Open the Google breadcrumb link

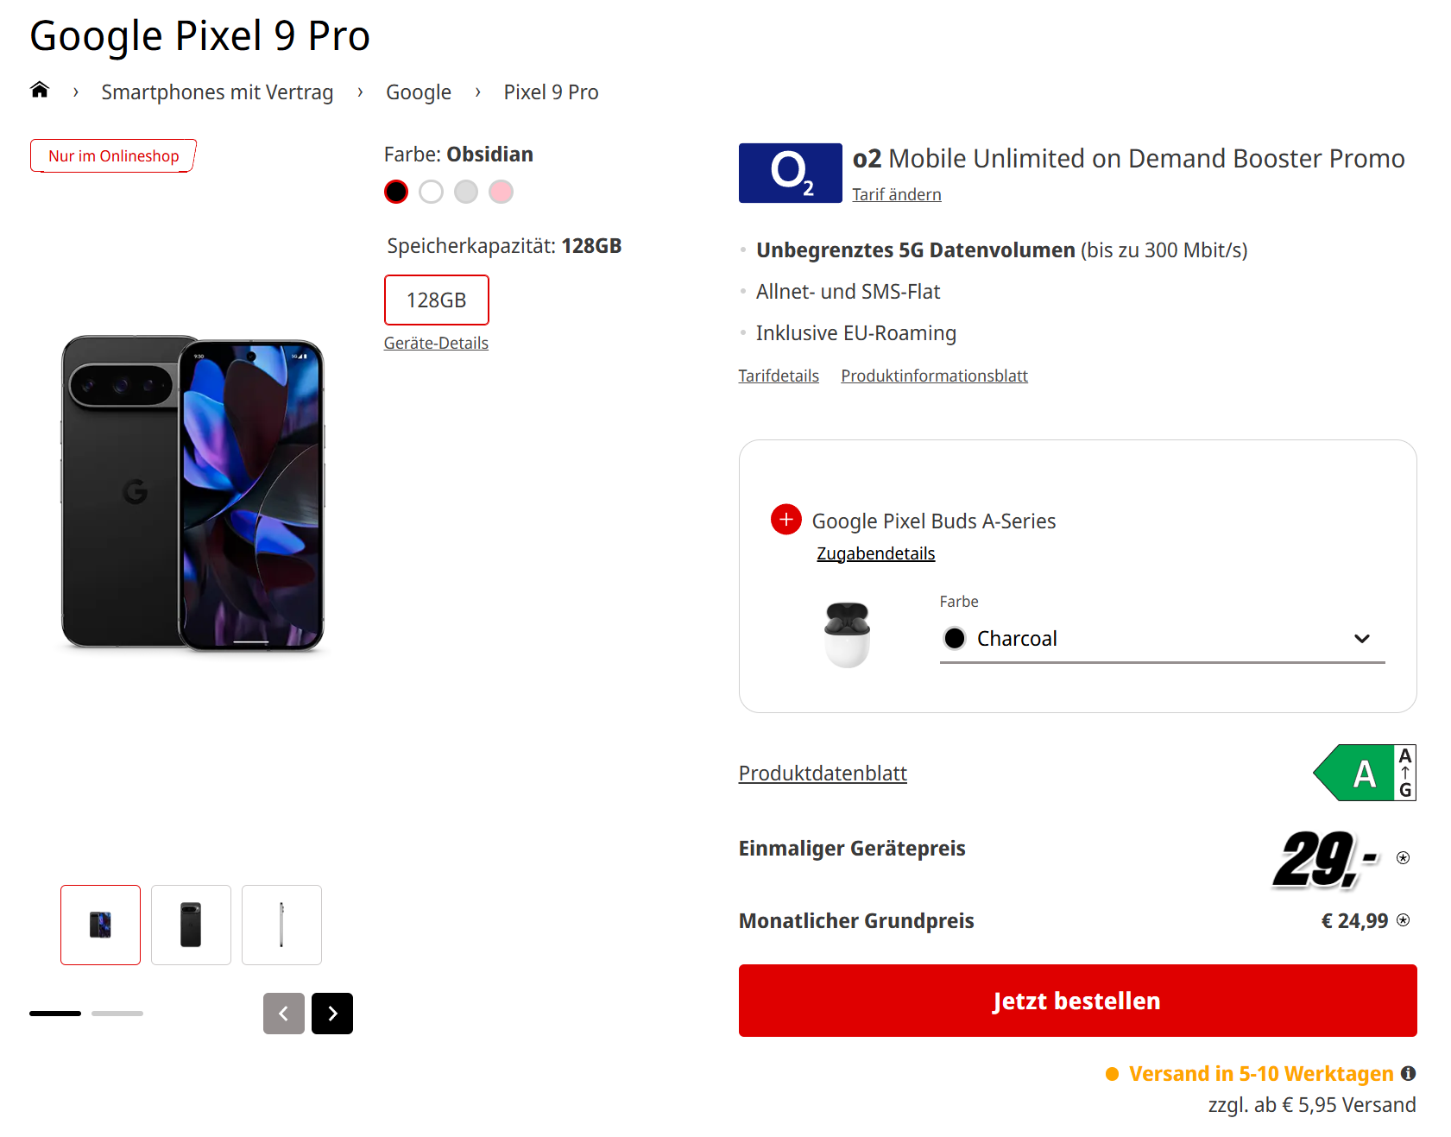pos(419,92)
